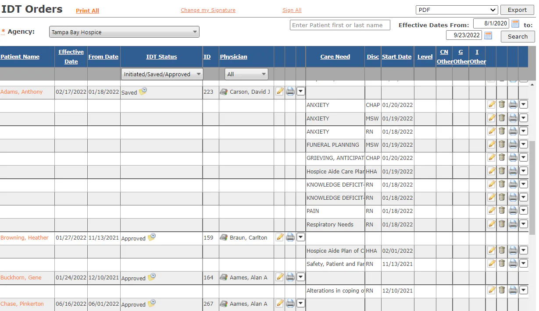Viewport: 539px width, 311px height.
Task: Open patient Buckhorn, Gene
Action: pos(21,278)
